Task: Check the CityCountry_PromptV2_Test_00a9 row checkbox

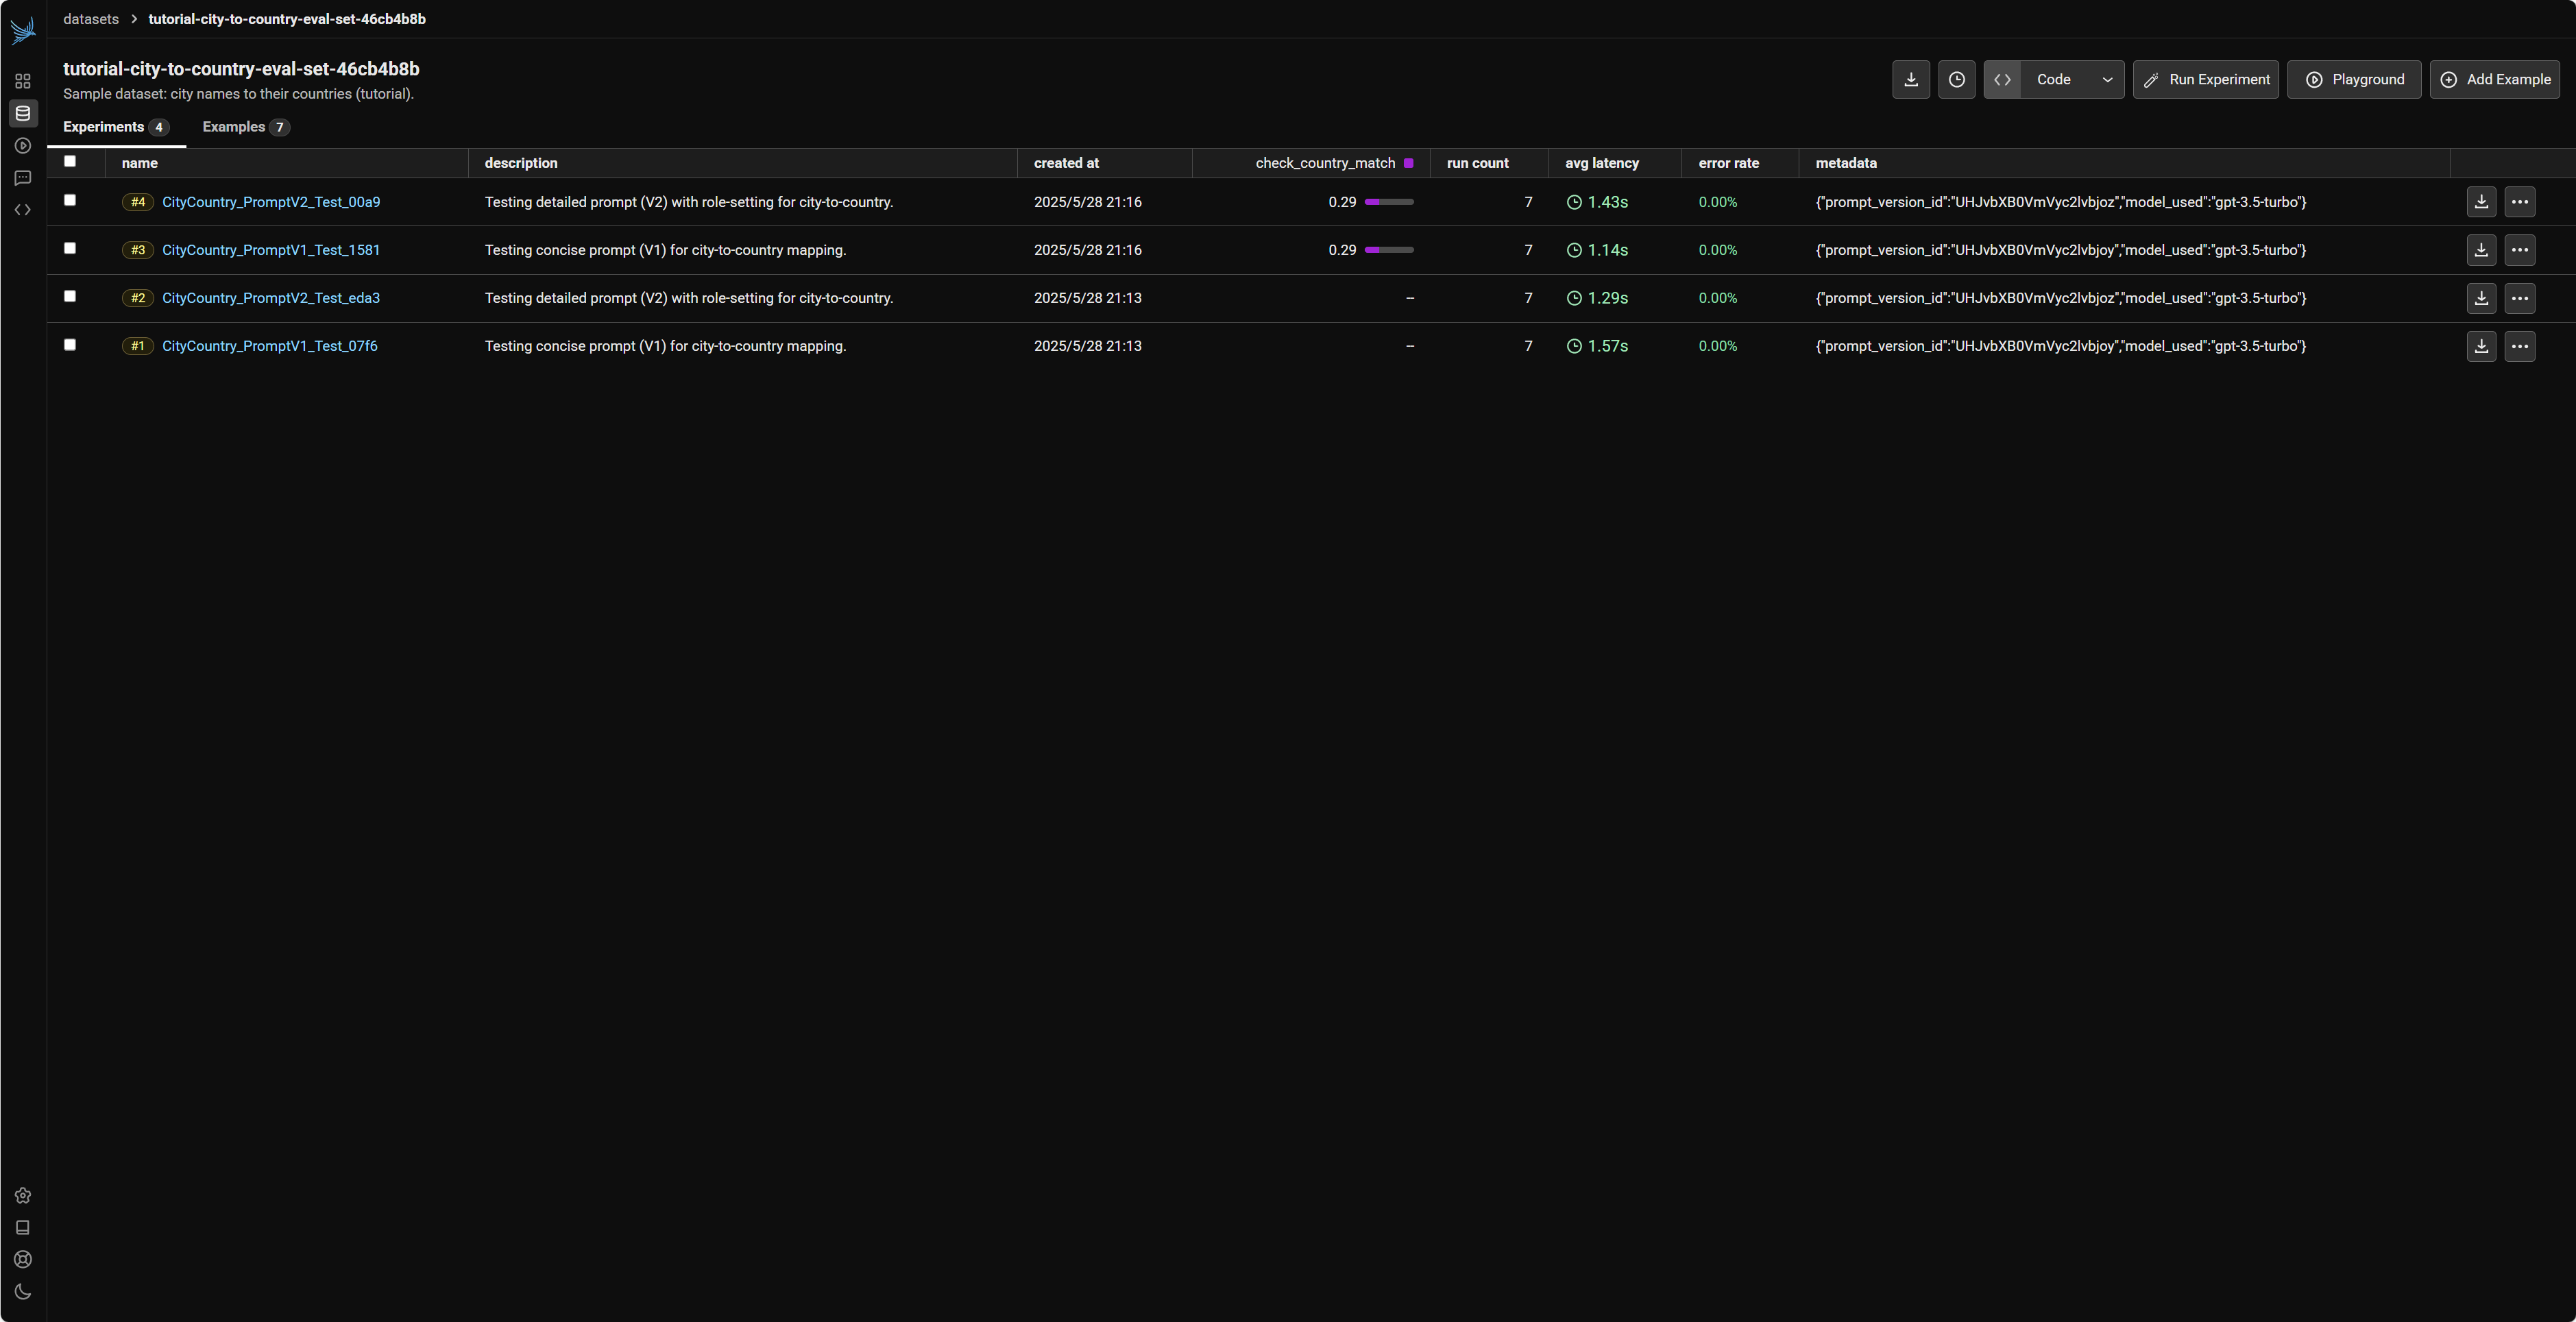Action: tap(70, 200)
